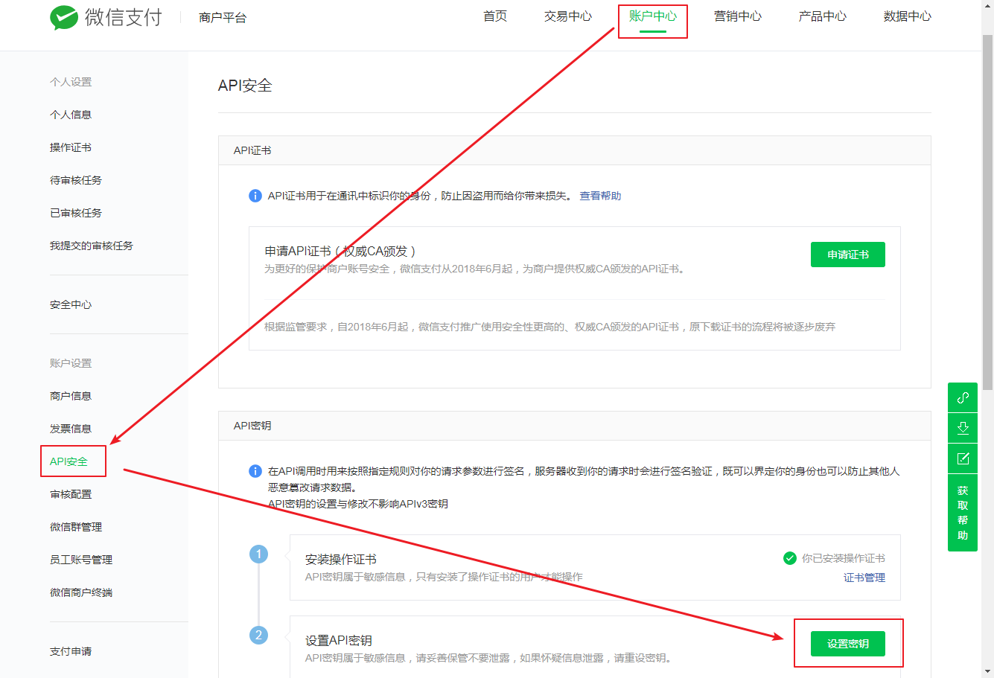994x678 pixels.
Task: Open the 获取帮助 help button
Action: [x=963, y=513]
